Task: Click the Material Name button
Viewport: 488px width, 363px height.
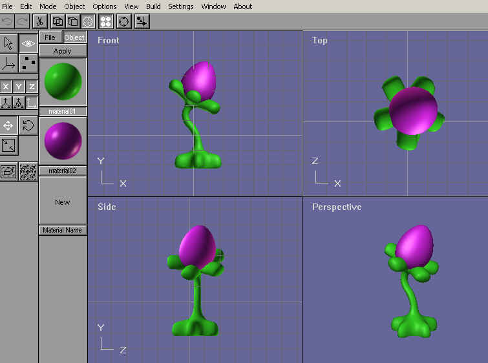Action: point(63,230)
